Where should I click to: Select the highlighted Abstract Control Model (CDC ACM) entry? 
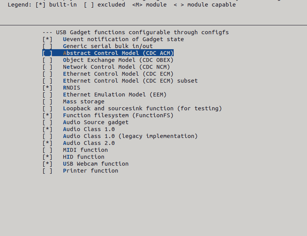pos(108,53)
